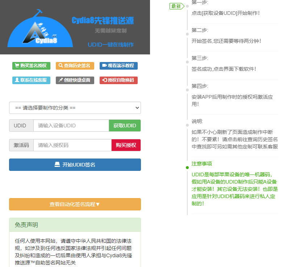Click 观看演示教程 video button
Image resolution: width=300 pixels, height=267 pixels.
[118, 66]
